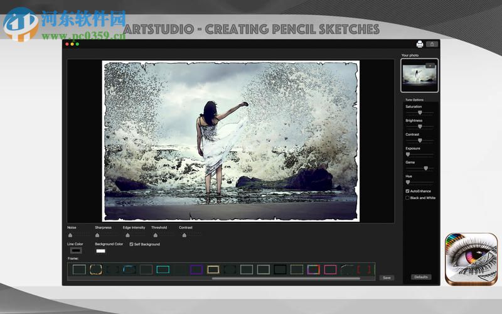
Task: Click the Tune Options Contrast slider handle
Action: [x=420, y=140]
